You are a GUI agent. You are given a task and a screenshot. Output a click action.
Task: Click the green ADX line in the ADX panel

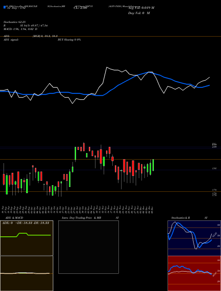click(x=25, y=235)
